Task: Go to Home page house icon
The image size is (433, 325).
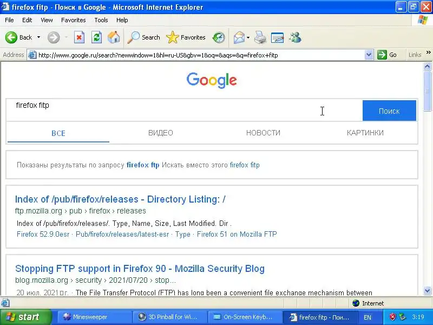Action: click(114, 37)
